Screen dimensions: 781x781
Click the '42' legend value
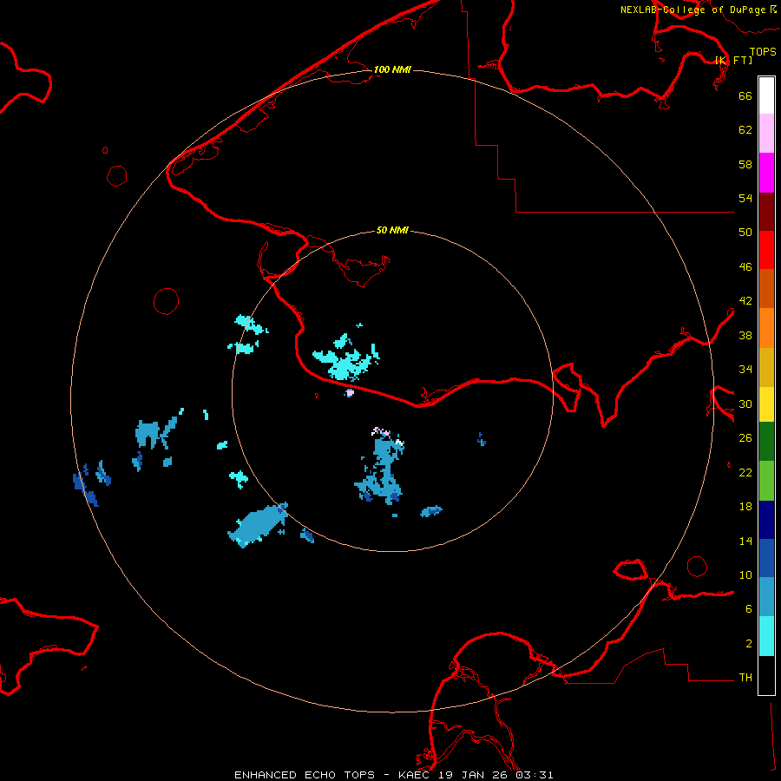tap(745, 301)
